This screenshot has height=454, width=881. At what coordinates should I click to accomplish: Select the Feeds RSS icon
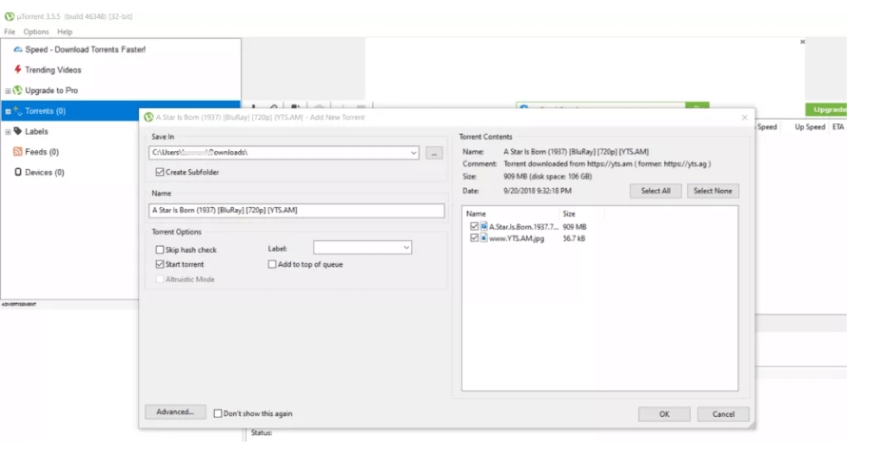tap(18, 152)
